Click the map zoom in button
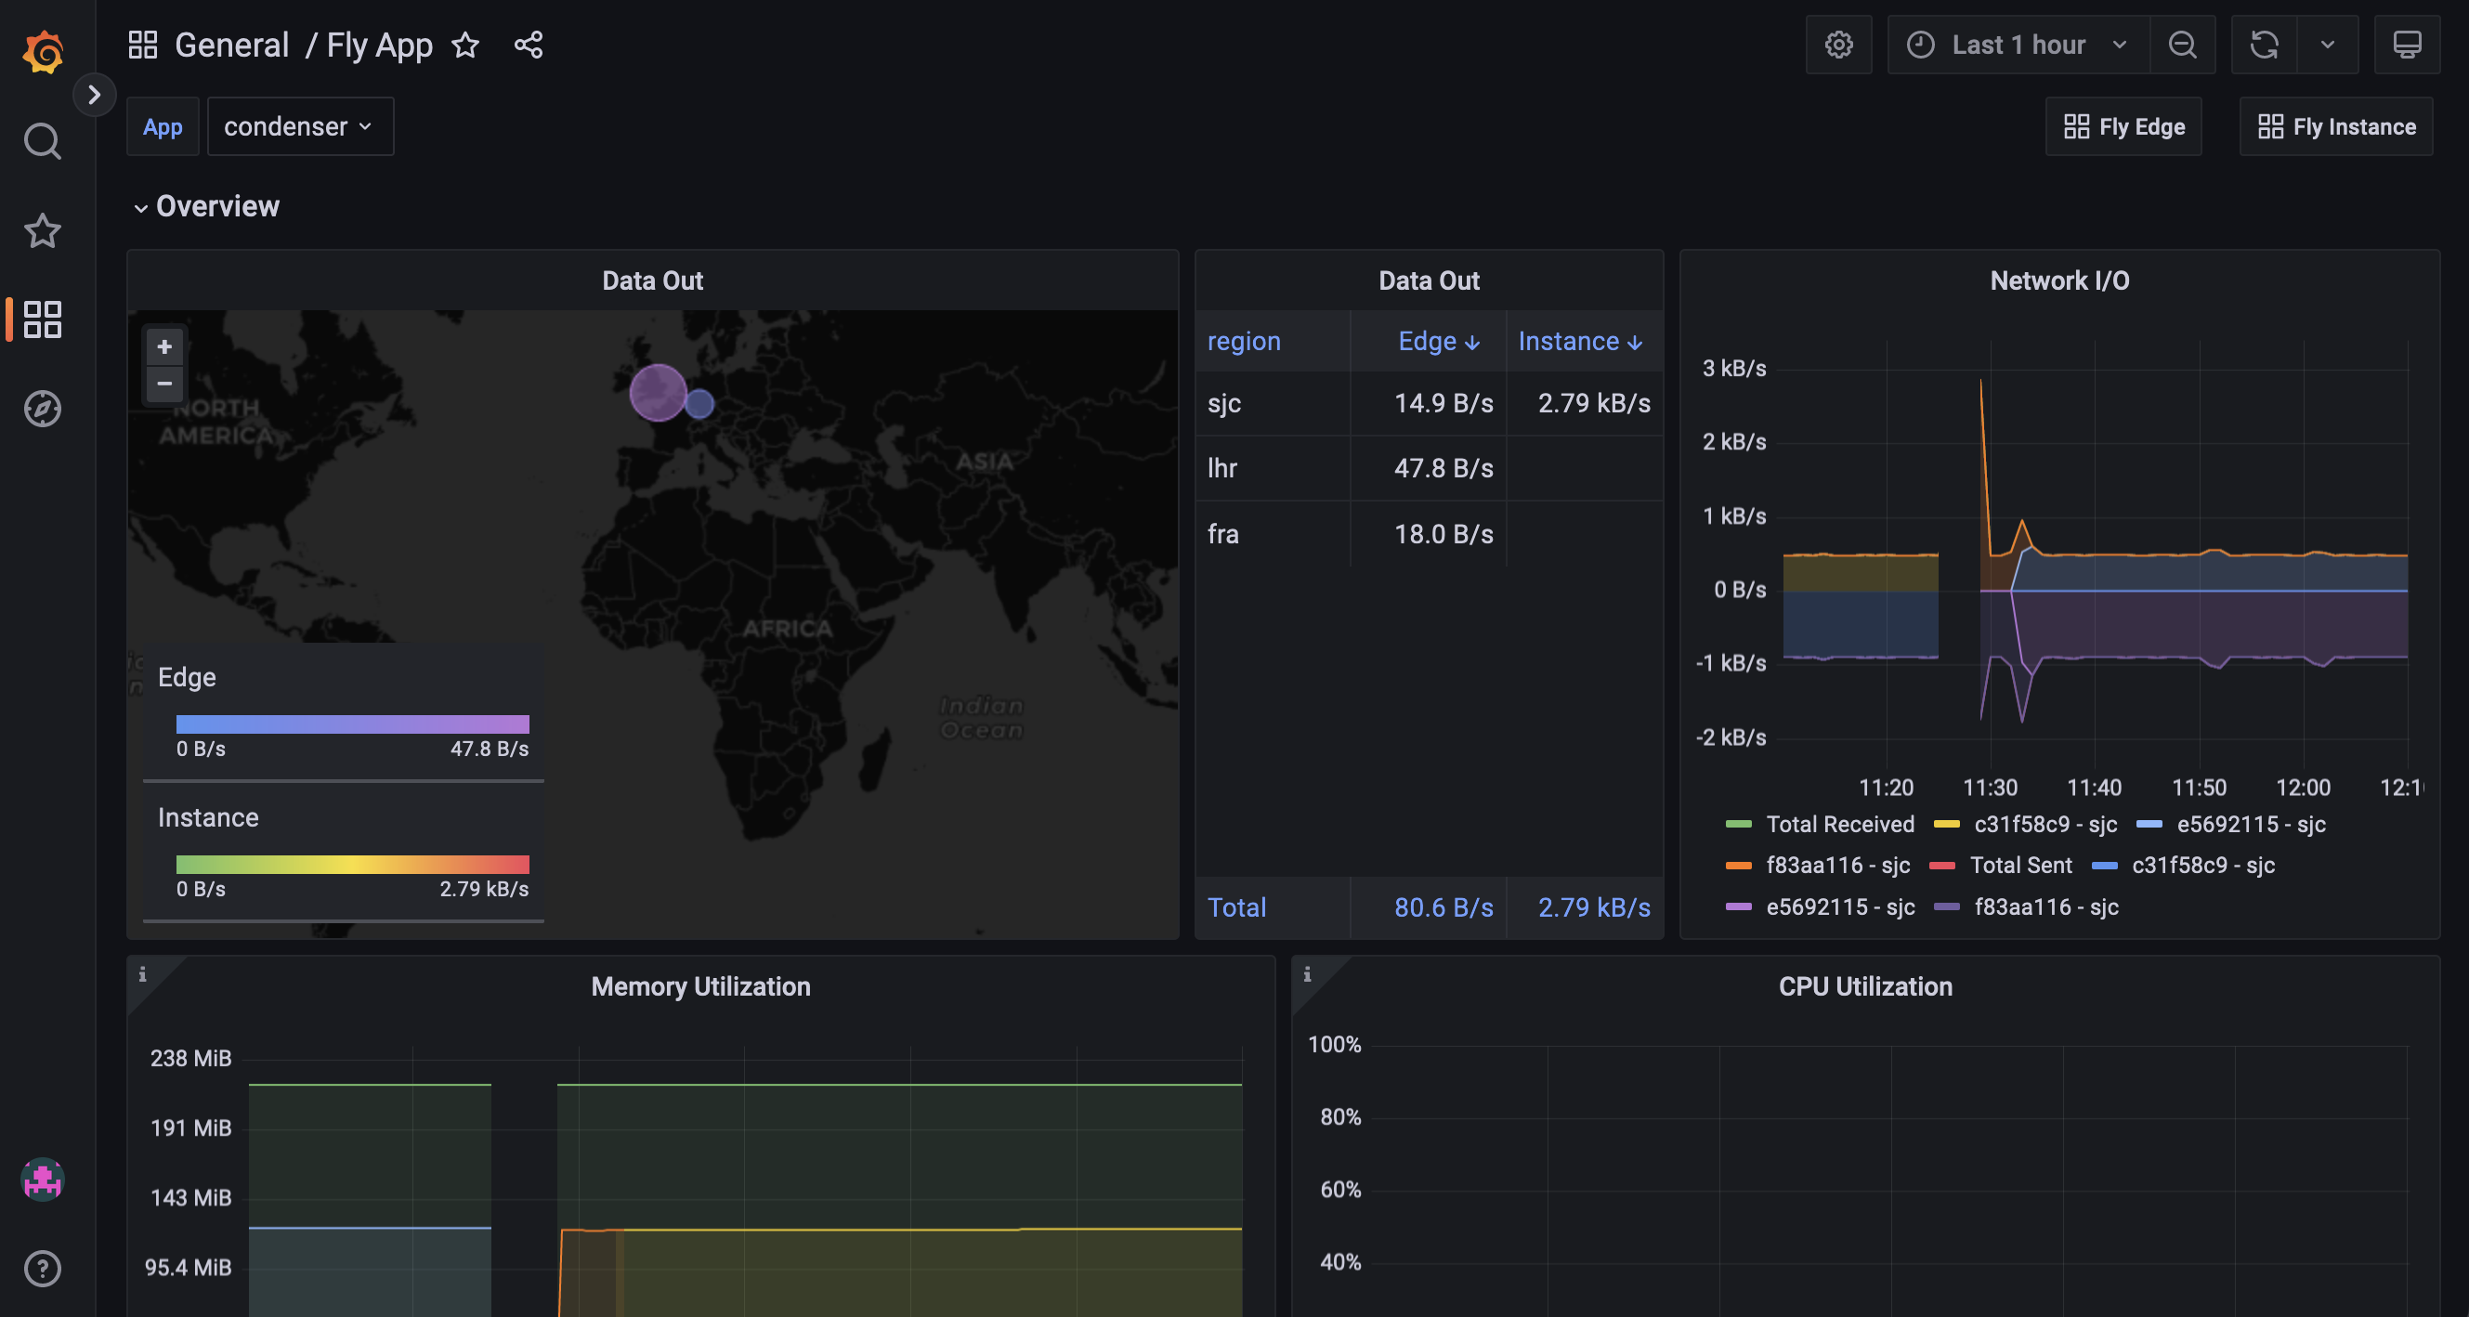 click(163, 346)
